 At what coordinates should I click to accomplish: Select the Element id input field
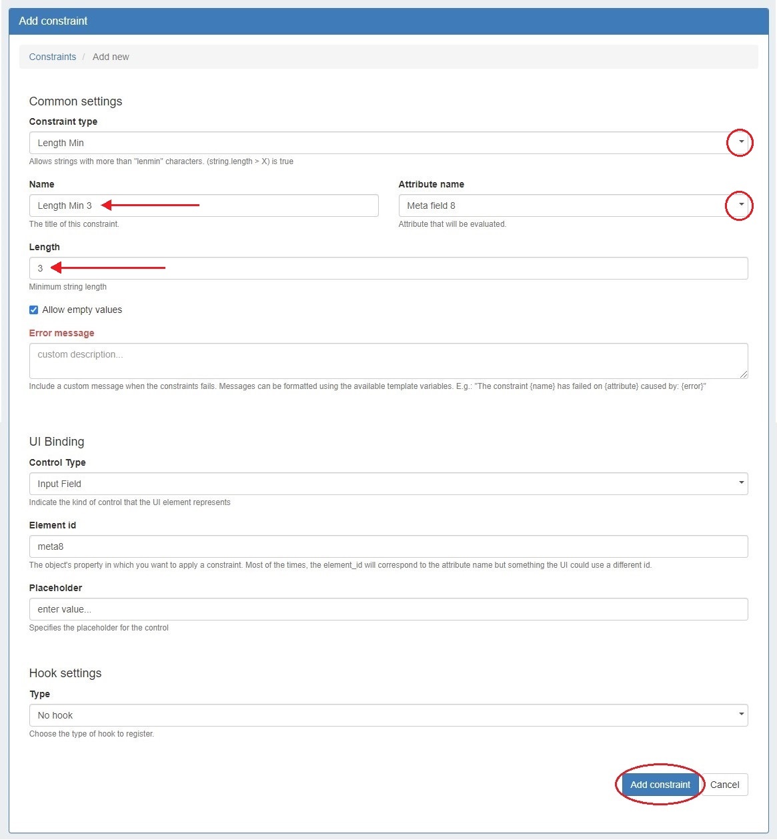tap(388, 546)
